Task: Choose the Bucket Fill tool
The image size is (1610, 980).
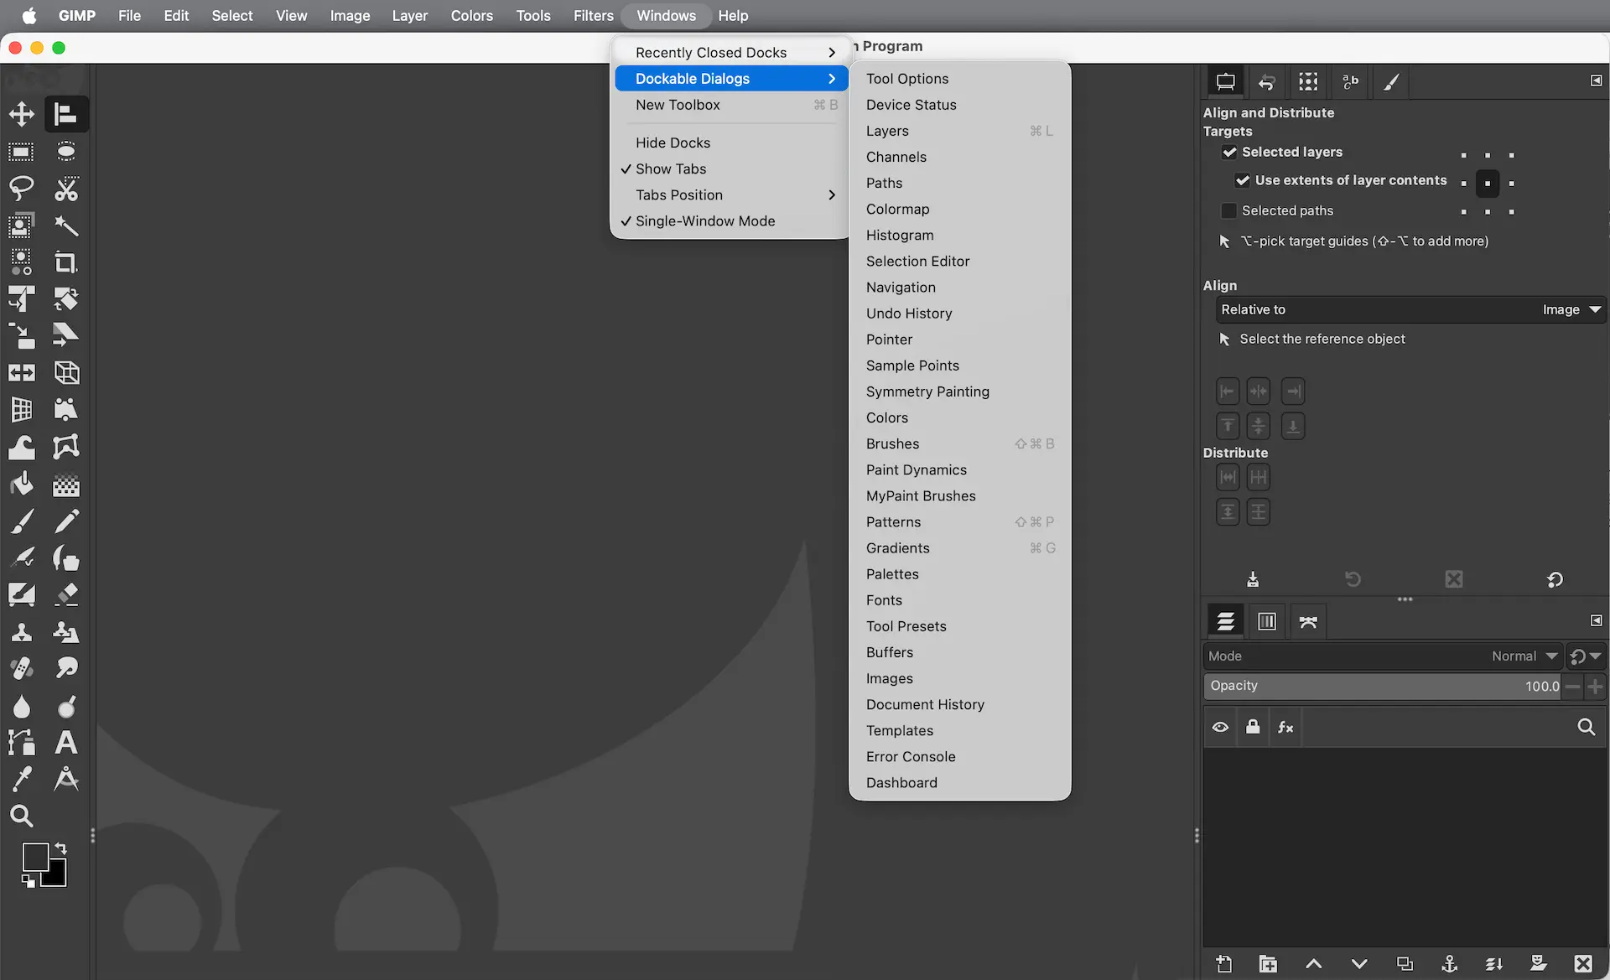Action: pyautogui.click(x=22, y=485)
